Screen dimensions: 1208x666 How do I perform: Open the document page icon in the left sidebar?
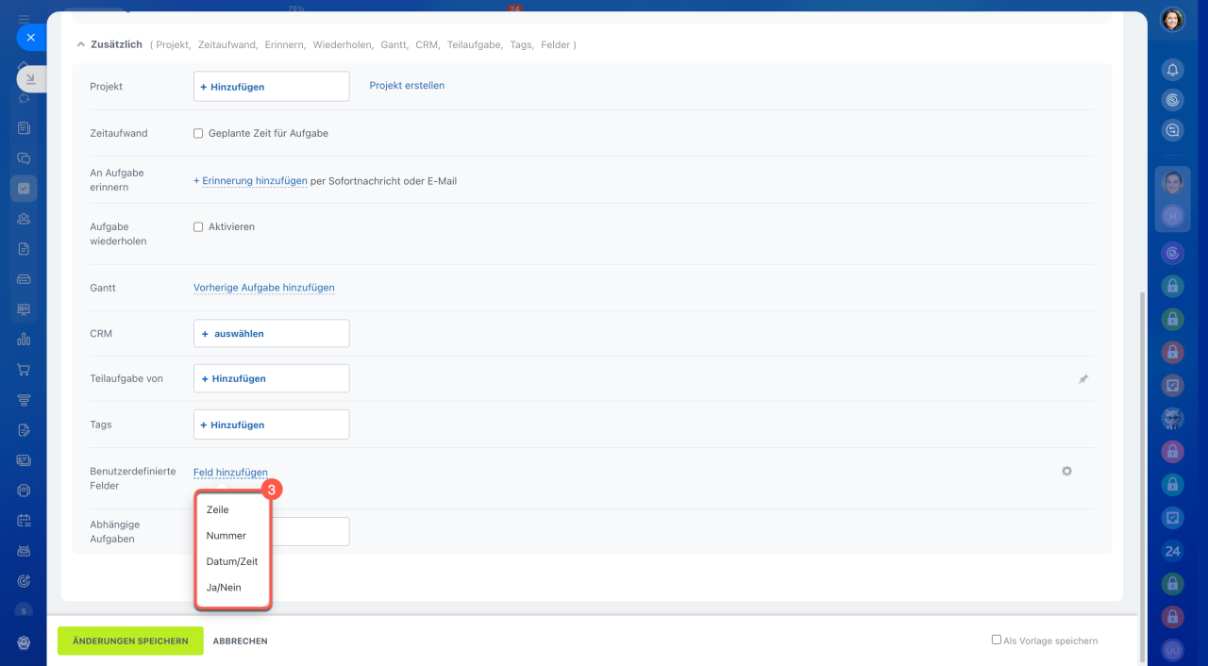click(24, 249)
